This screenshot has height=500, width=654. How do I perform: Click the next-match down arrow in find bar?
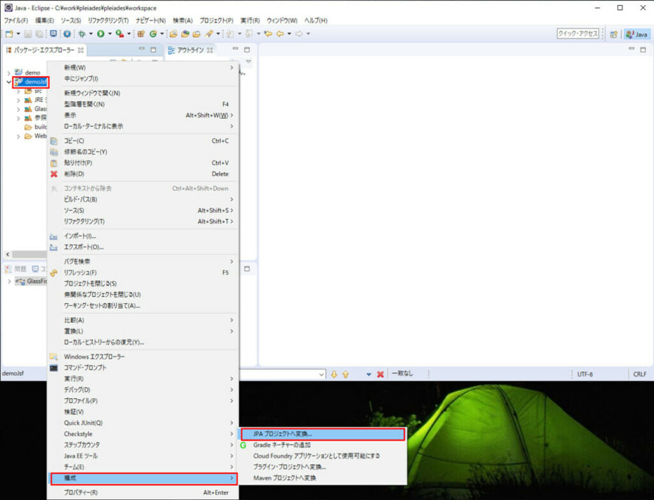(x=333, y=374)
